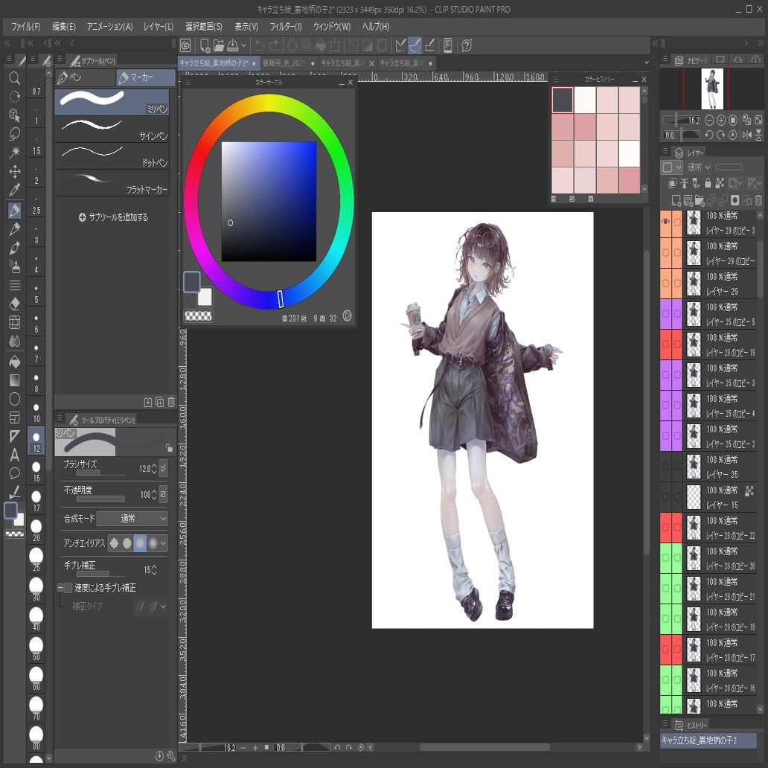The image size is (768, 768).
Task: Select the Text tool
Action: [15, 455]
